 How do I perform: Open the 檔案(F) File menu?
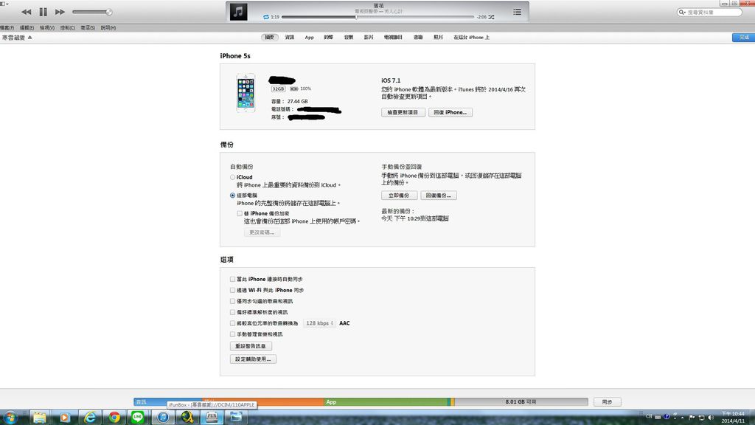click(7, 28)
